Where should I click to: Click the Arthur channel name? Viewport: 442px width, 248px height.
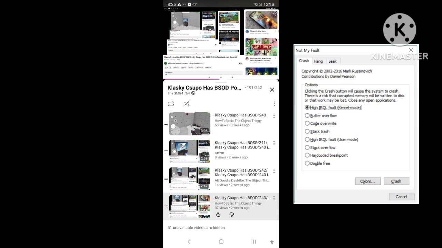coord(220,153)
